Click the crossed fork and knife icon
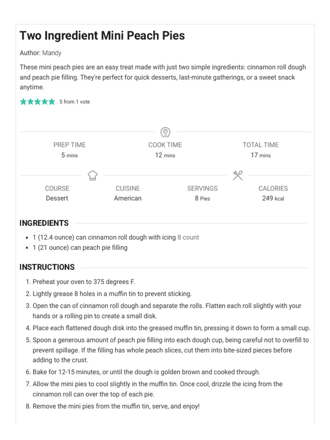The height and width of the screenshot is (440, 330). pos(238,175)
